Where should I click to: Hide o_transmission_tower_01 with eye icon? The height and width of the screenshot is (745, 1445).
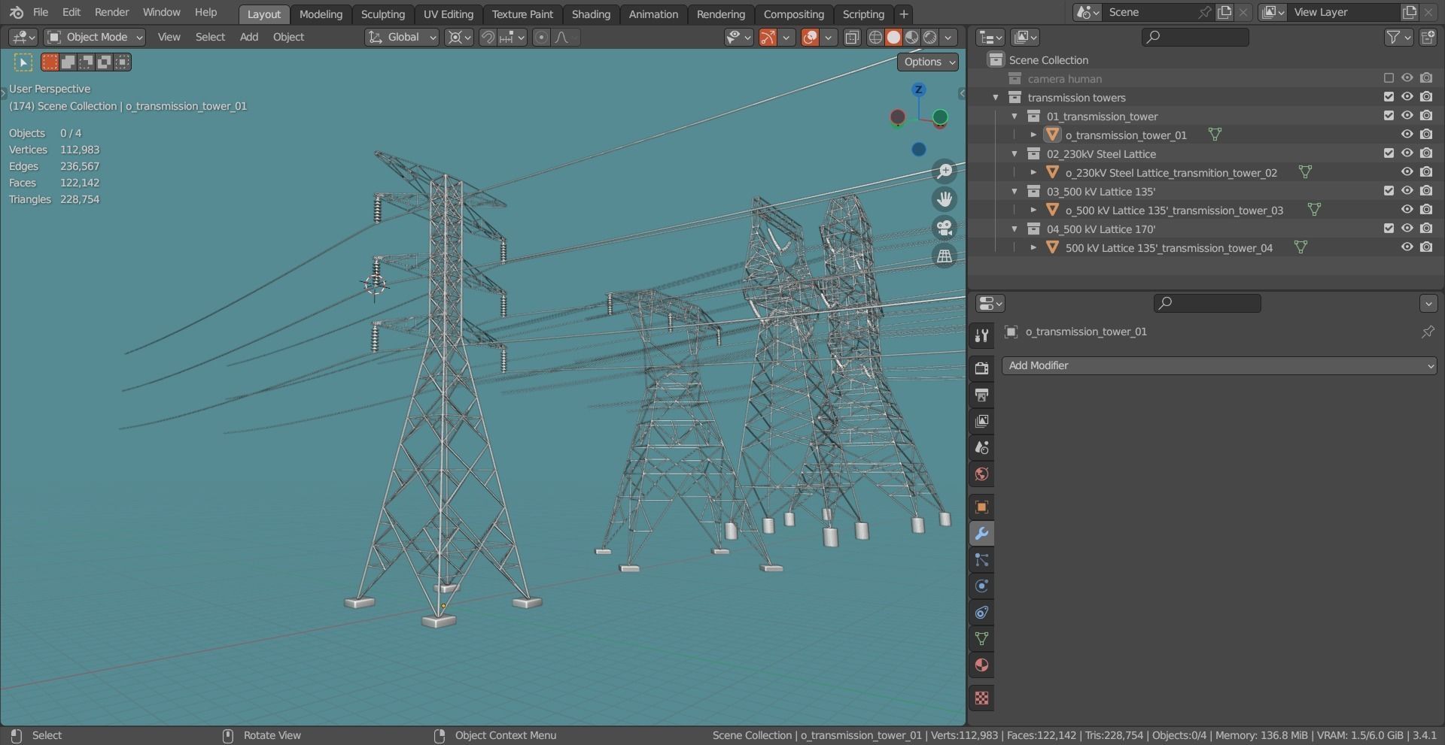coord(1407,135)
